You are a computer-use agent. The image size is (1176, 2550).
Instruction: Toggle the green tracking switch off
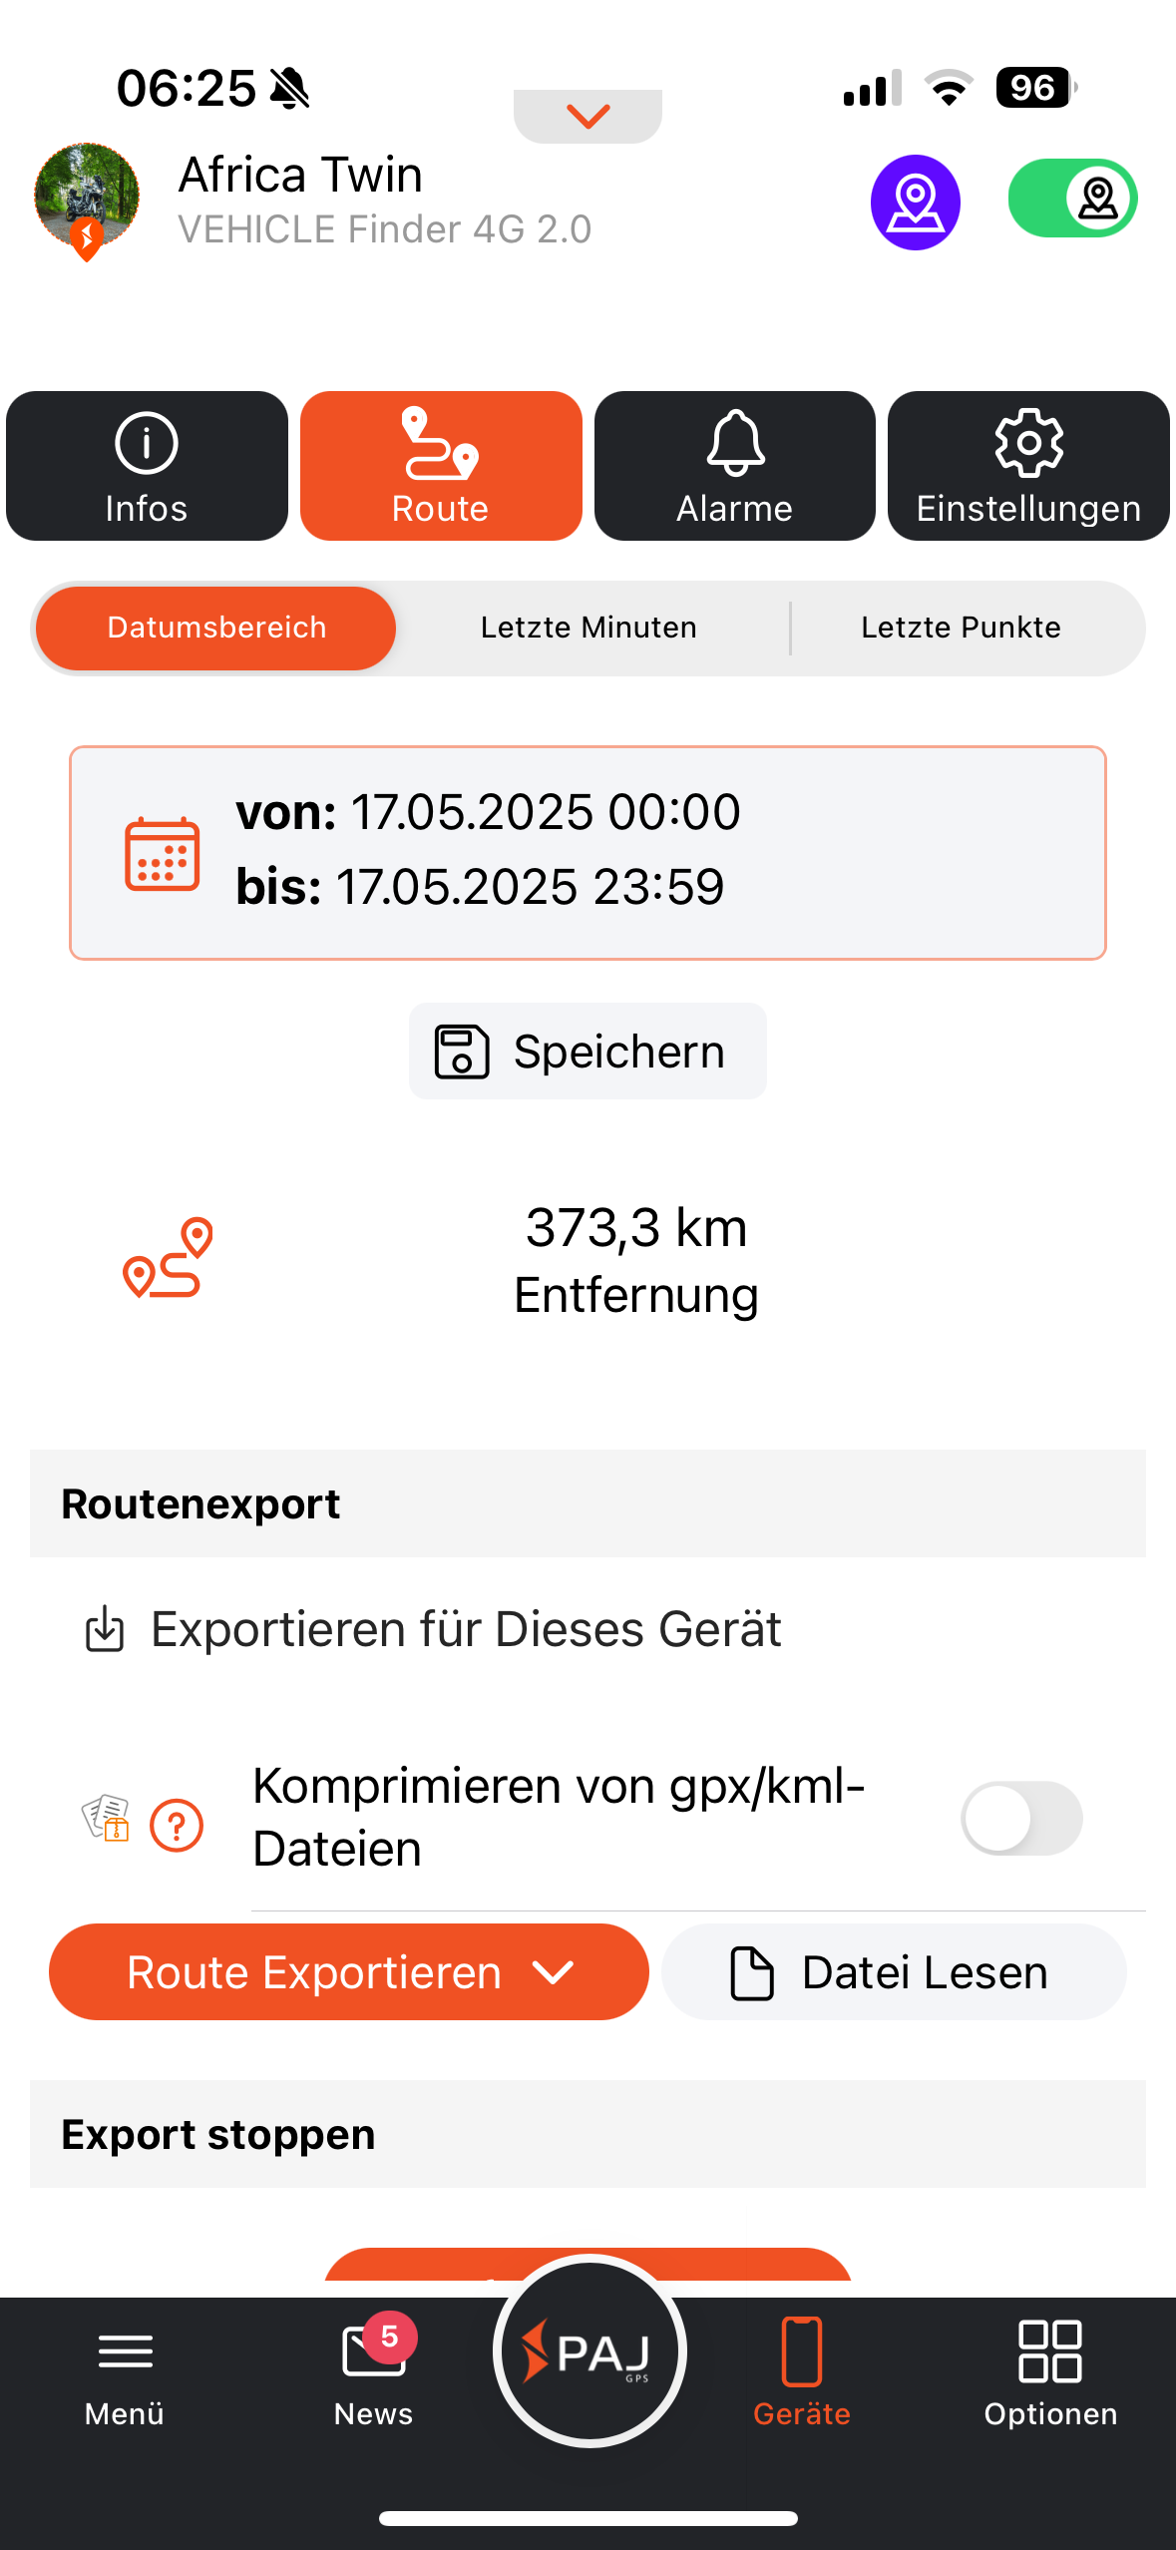(x=1072, y=199)
